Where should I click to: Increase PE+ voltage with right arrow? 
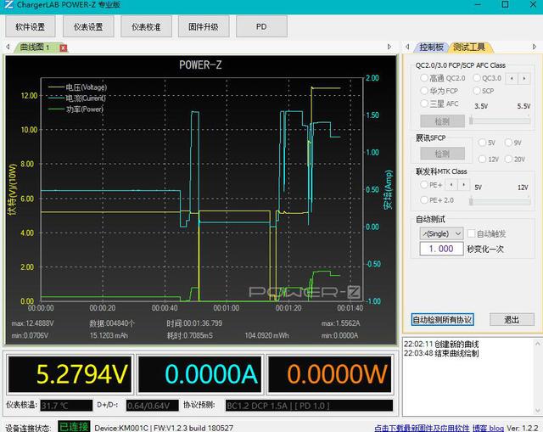[x=464, y=185]
